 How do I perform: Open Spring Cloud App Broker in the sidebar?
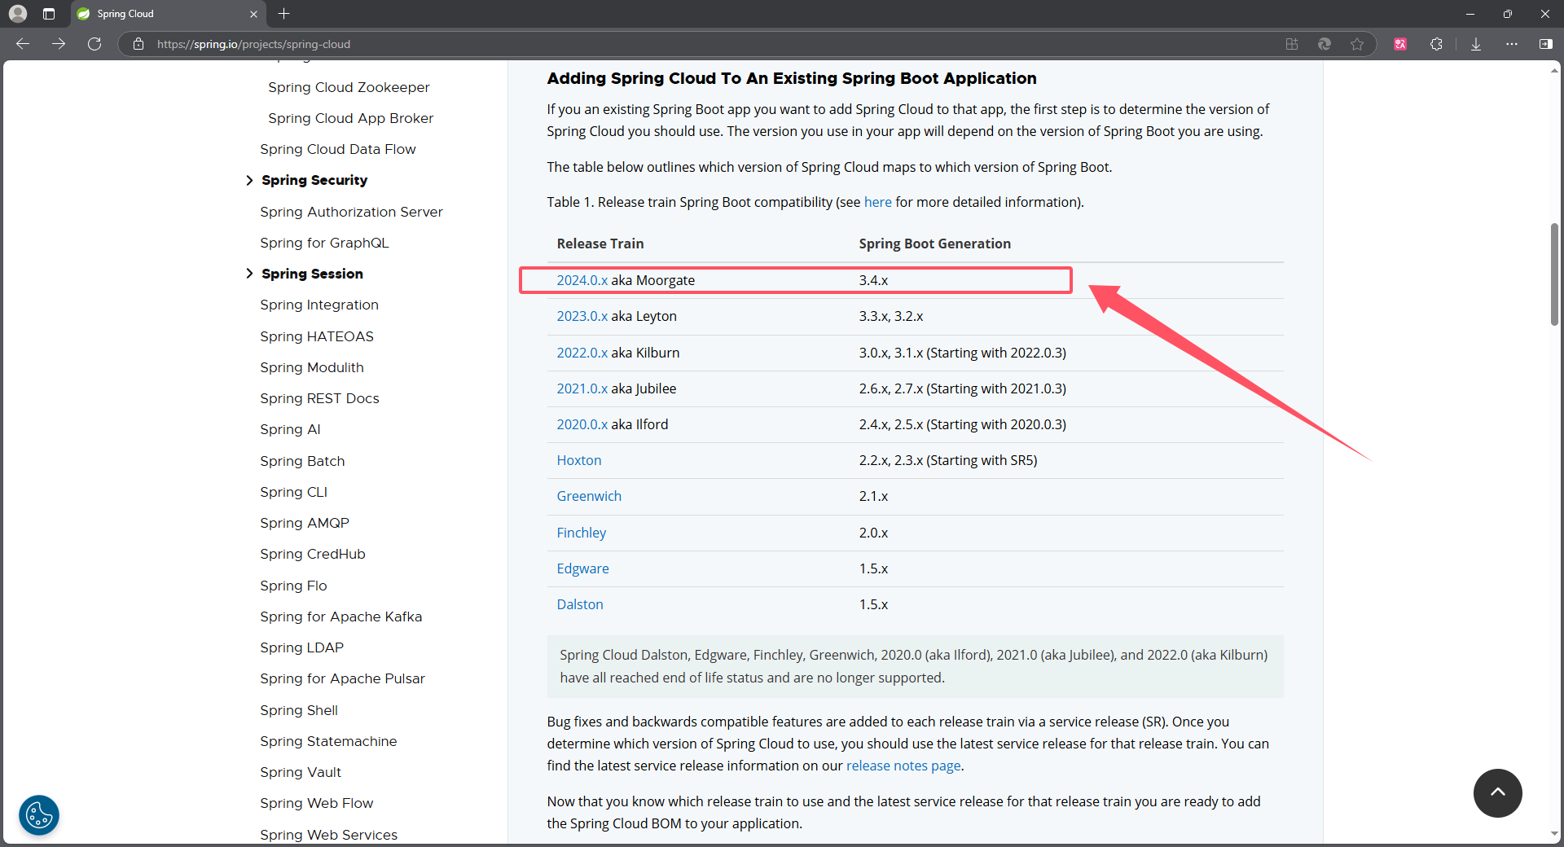351,118
